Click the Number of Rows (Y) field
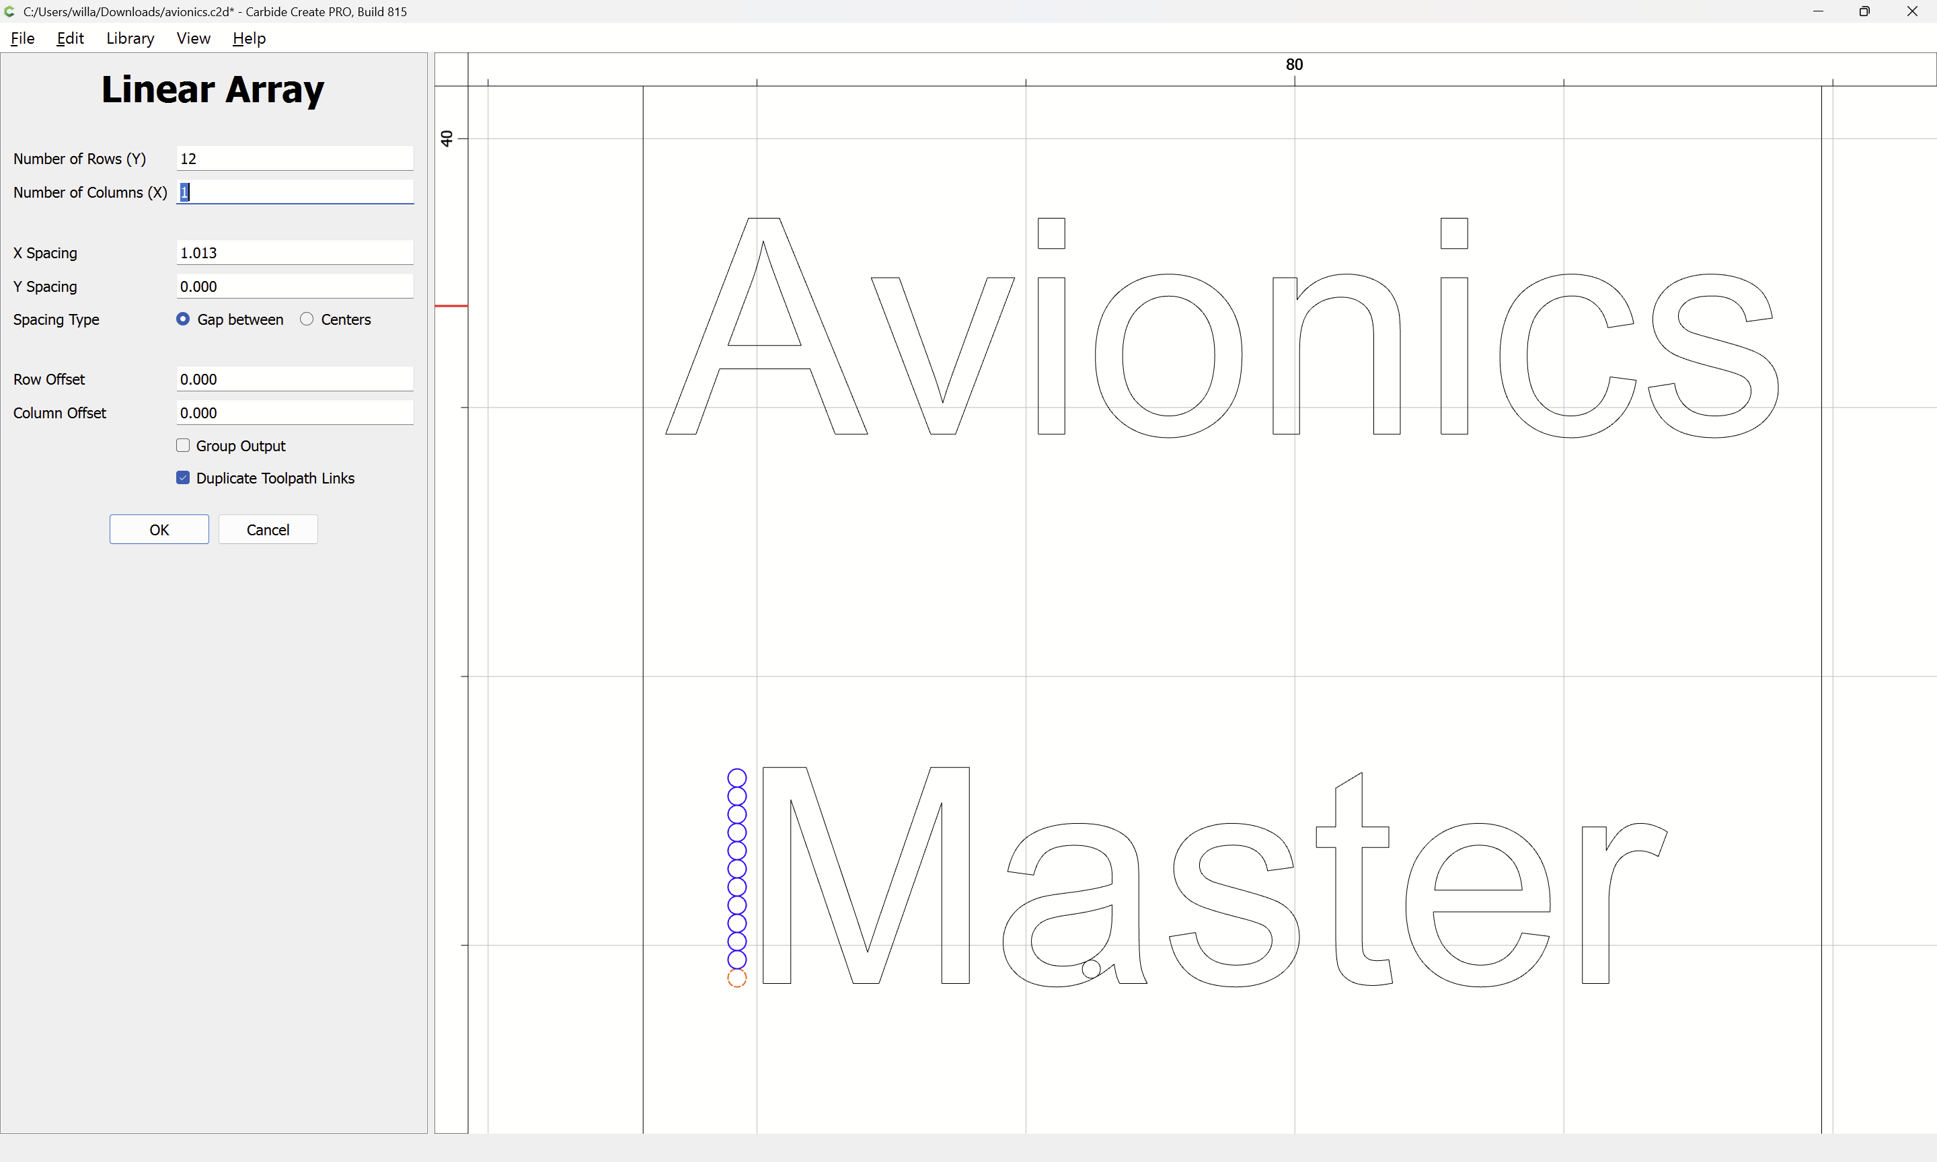This screenshot has width=1937, height=1162. coord(295,159)
